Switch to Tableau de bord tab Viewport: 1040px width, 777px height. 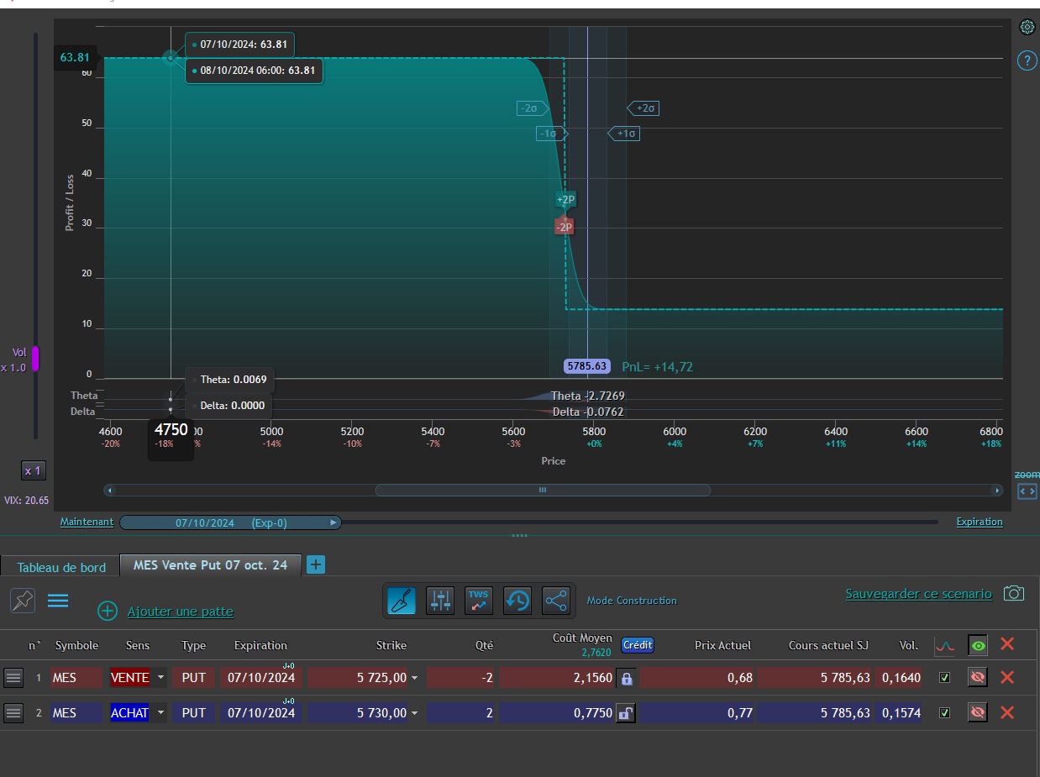coord(61,567)
